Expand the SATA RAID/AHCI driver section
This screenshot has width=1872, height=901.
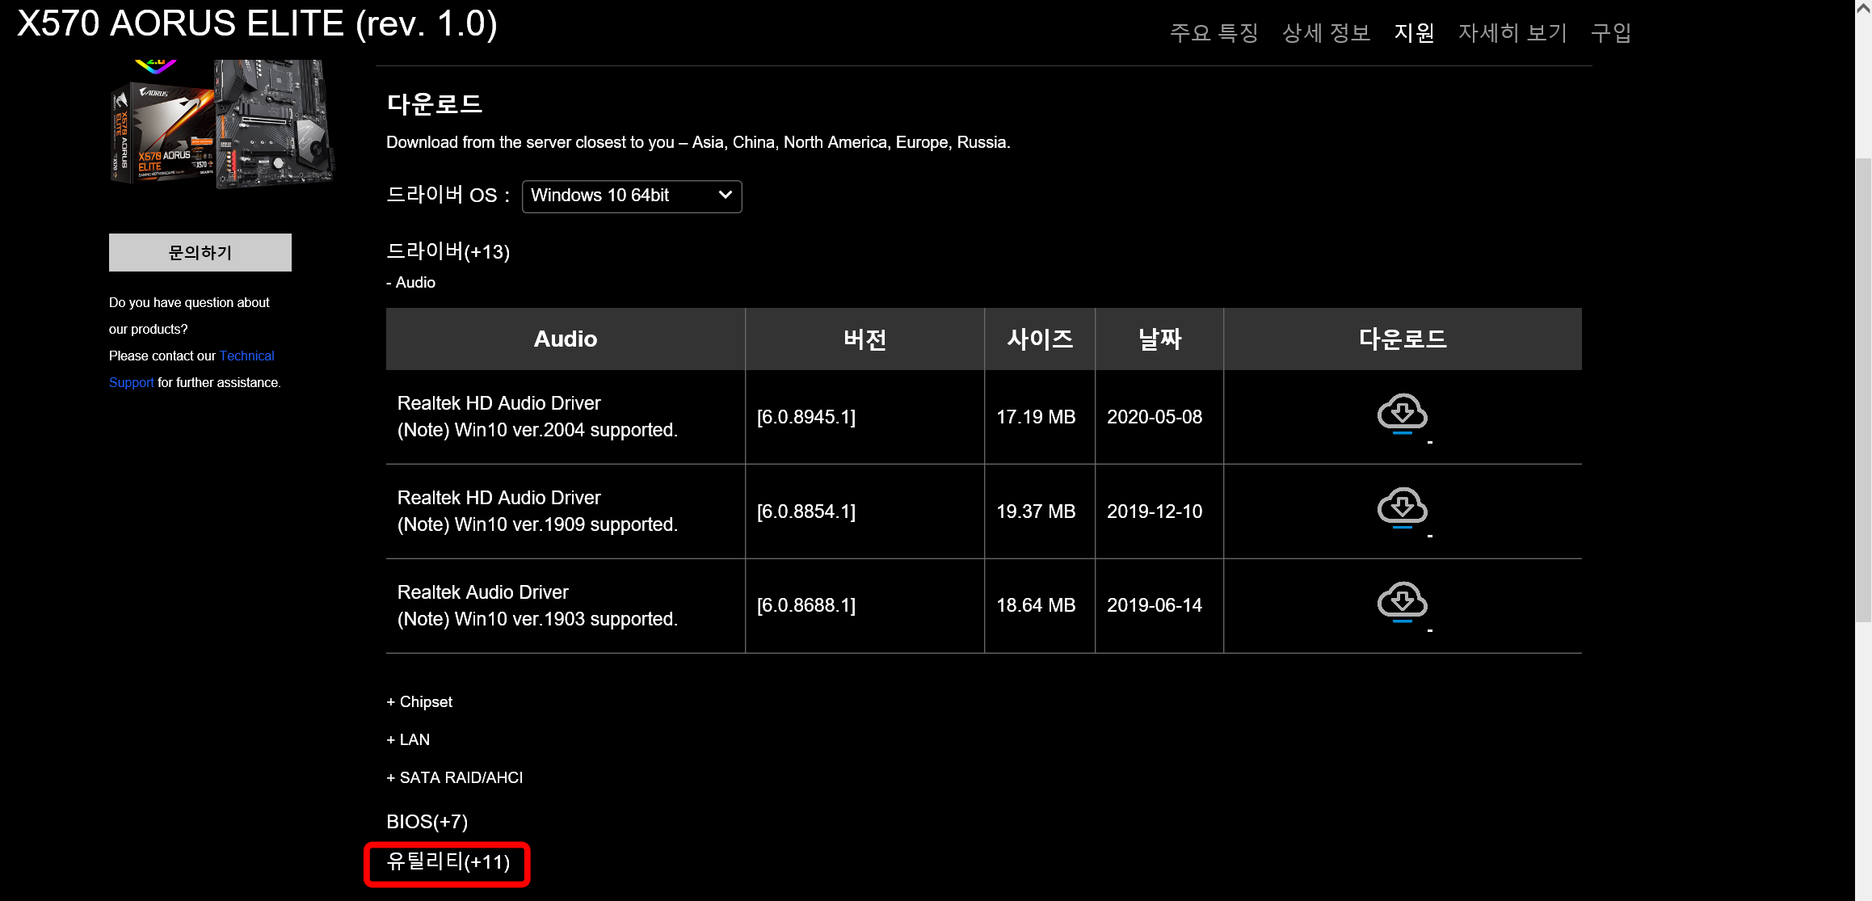[454, 777]
